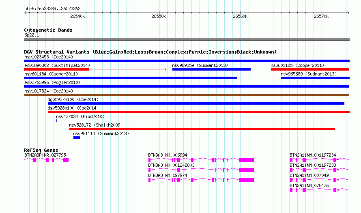361x213 pixels.
Task: Select the esv3890802 (Suktitipat2014) label
Action: click(57, 65)
